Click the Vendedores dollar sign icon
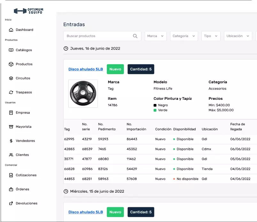The width and height of the screenshot is (257, 222). (11, 141)
